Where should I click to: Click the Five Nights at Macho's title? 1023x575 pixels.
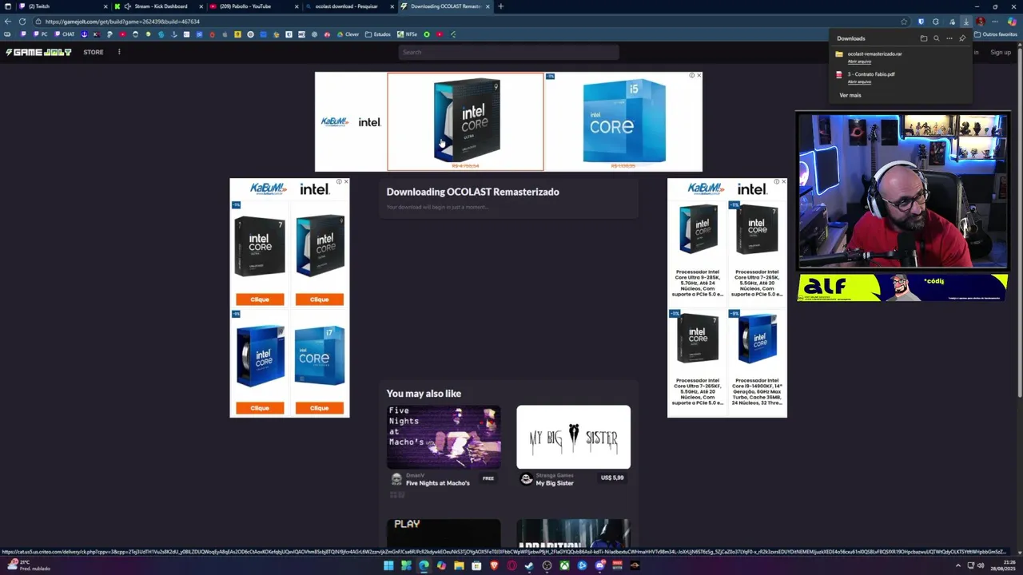click(438, 483)
